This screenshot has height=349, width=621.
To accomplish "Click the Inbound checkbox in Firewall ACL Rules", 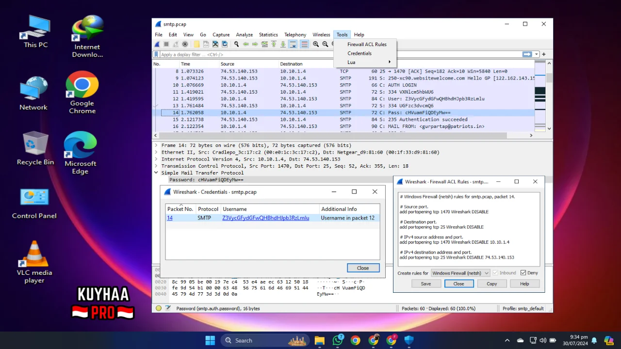I will click(x=495, y=273).
